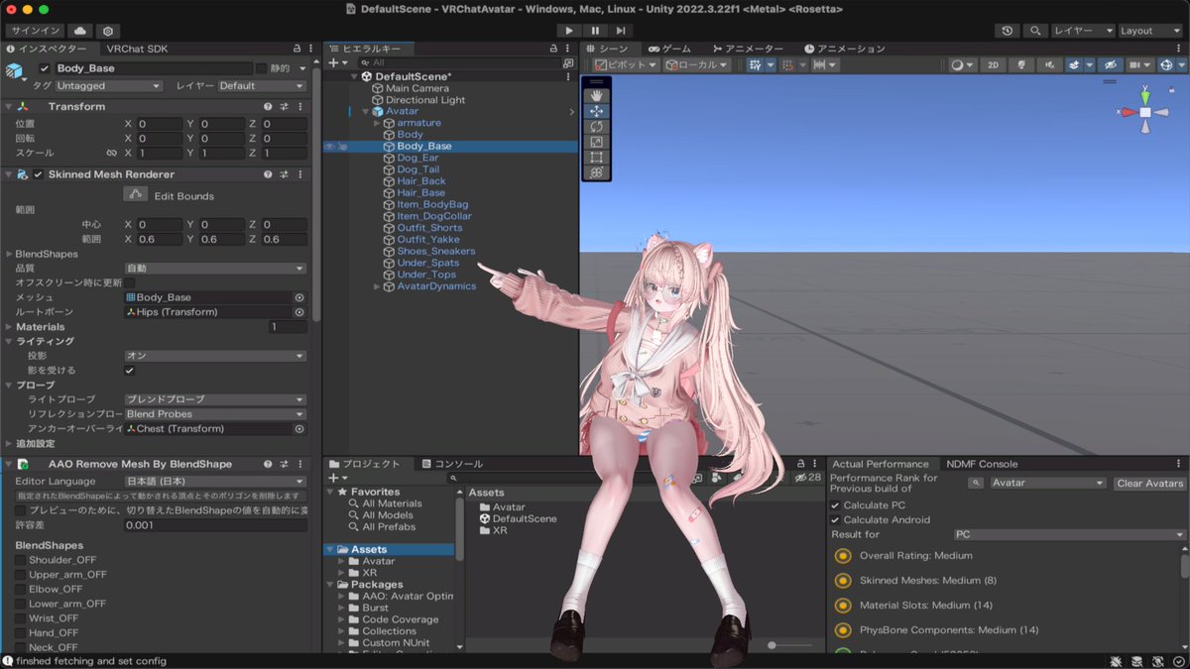Select the Hand view tool
This screenshot has width=1190, height=669.
click(596, 95)
